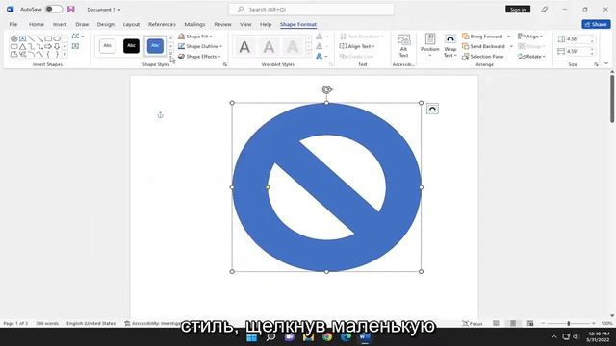
Task: Open the Document1 title dropdown
Action: [119, 10]
